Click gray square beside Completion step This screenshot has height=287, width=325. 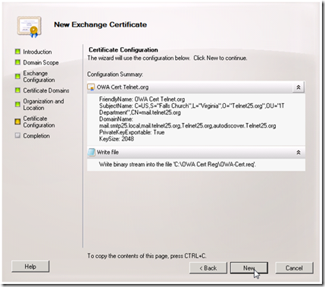tap(17, 135)
